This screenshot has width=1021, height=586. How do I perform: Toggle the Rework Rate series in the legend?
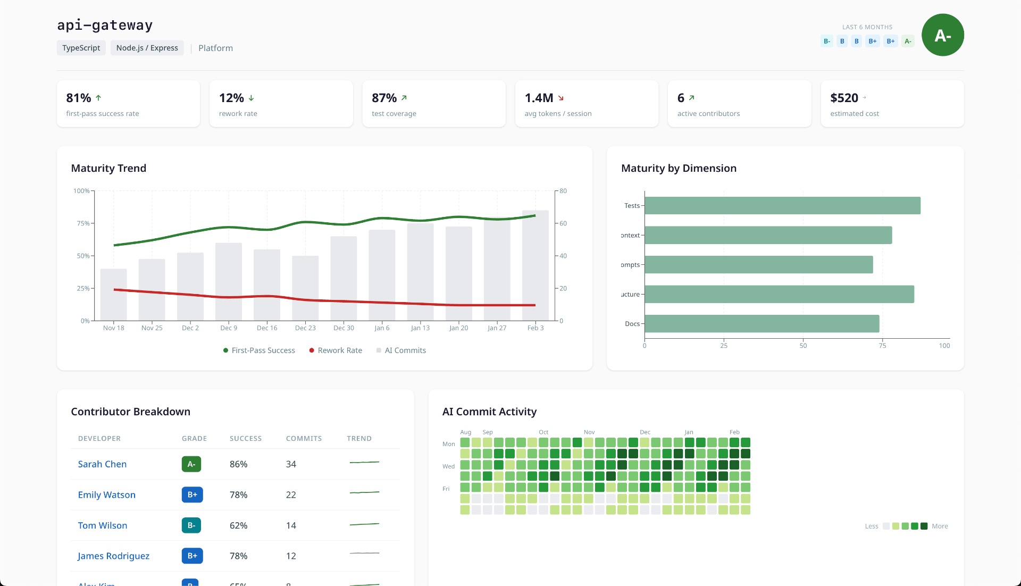pos(335,350)
